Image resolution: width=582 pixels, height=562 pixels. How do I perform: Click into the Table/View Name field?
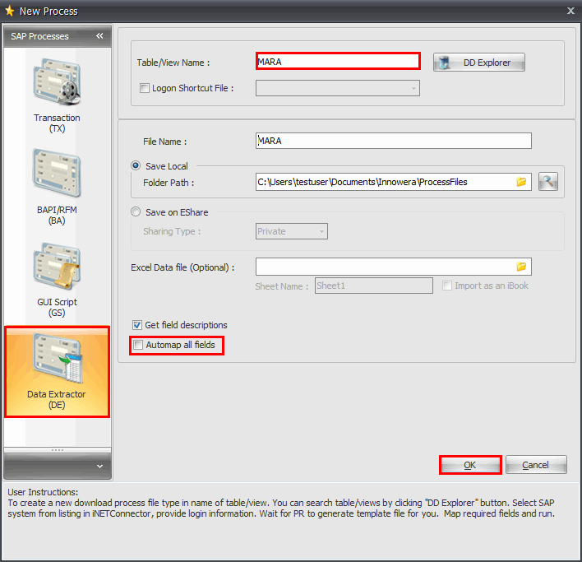[338, 61]
